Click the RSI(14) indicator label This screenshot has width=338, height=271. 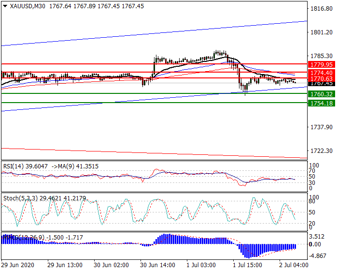14,166
